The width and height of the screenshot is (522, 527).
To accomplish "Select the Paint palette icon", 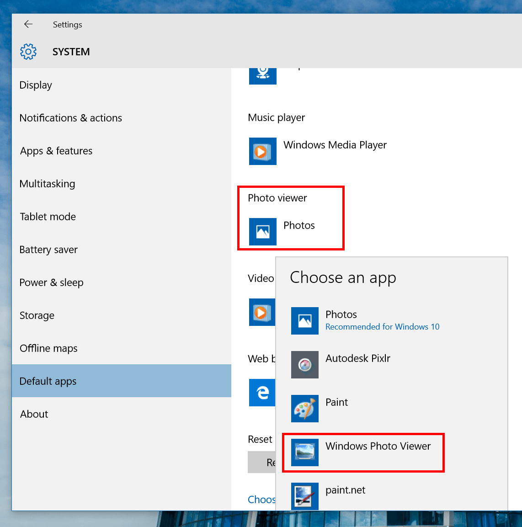I will 304,409.
